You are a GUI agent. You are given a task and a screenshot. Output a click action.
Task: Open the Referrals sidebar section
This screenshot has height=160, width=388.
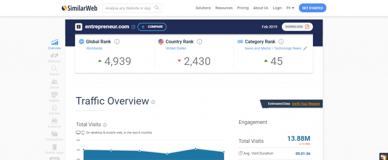tap(54, 58)
